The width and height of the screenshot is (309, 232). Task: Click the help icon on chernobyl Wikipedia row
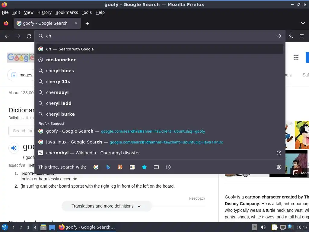click(279, 153)
